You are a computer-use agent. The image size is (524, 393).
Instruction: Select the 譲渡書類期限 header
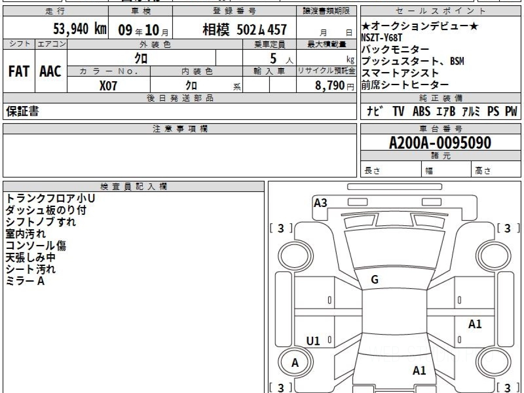[326, 11]
